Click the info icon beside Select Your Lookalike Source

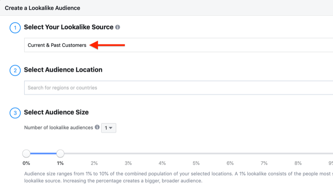point(118,27)
